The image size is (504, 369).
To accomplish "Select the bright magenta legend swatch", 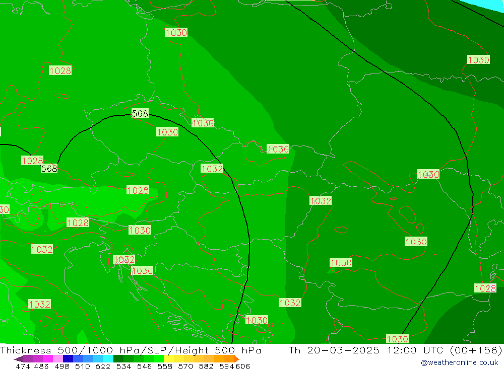I will pos(47,359).
